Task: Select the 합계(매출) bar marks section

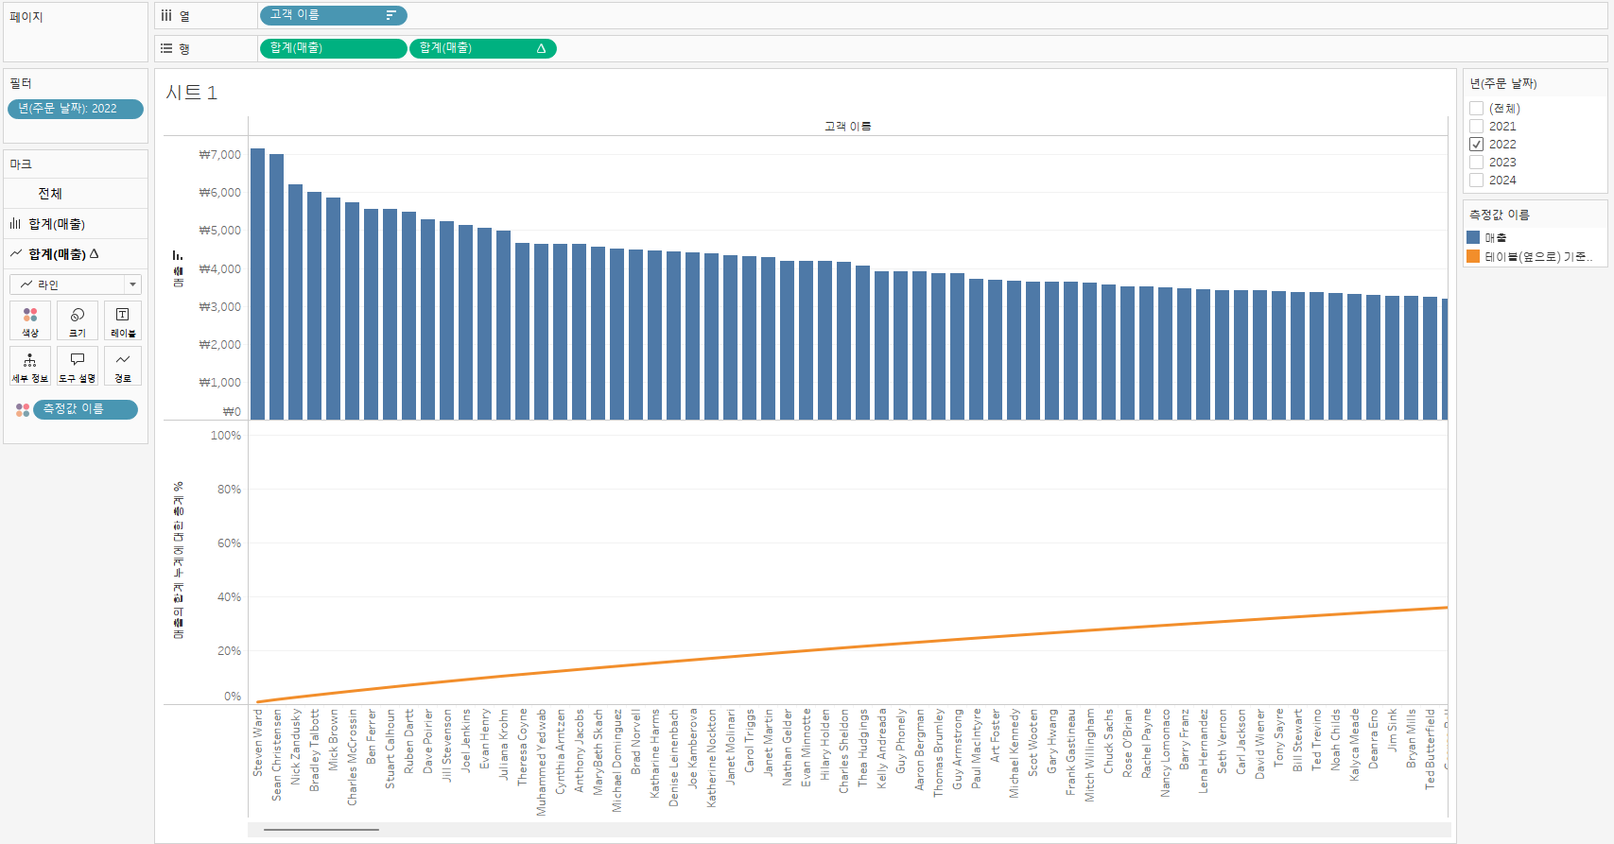Action: click(76, 224)
